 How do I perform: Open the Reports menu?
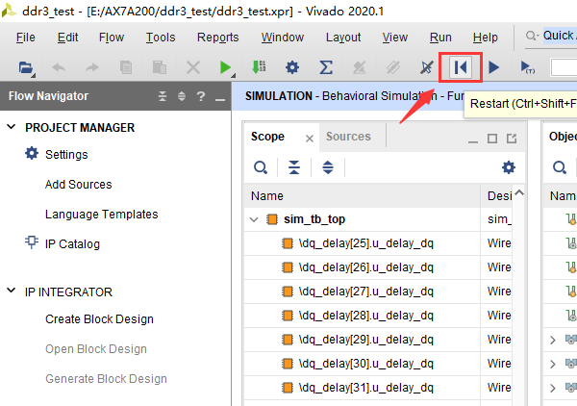(x=218, y=38)
